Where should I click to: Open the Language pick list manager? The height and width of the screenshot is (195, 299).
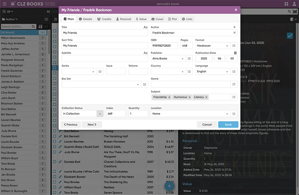[234, 71]
